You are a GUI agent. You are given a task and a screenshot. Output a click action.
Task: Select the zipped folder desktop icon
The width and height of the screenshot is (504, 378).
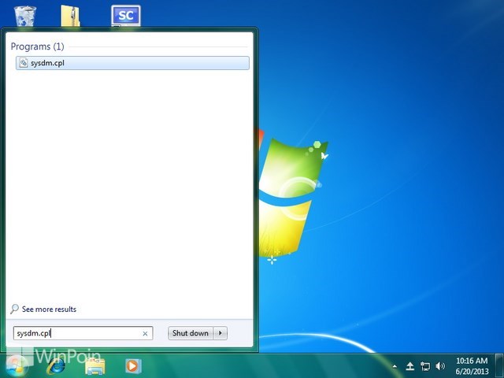70,16
